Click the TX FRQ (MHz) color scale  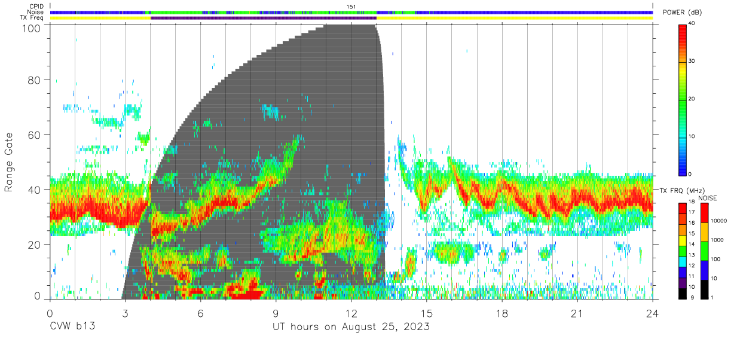coord(683,251)
